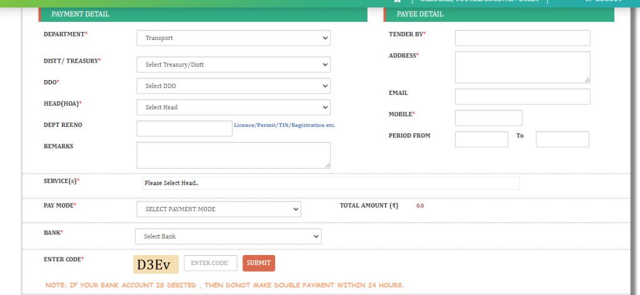Click the Enter Code captcha input
Image resolution: width=640 pixels, height=295 pixels.
tap(210, 263)
